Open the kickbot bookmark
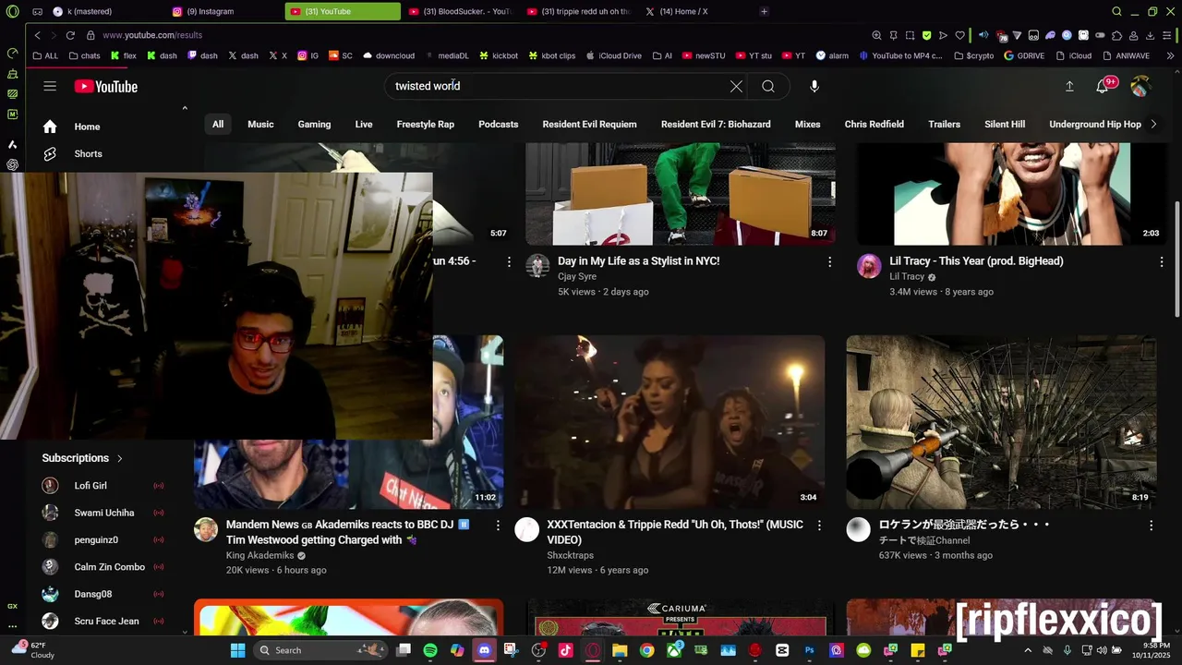The image size is (1182, 665). pyautogui.click(x=498, y=55)
